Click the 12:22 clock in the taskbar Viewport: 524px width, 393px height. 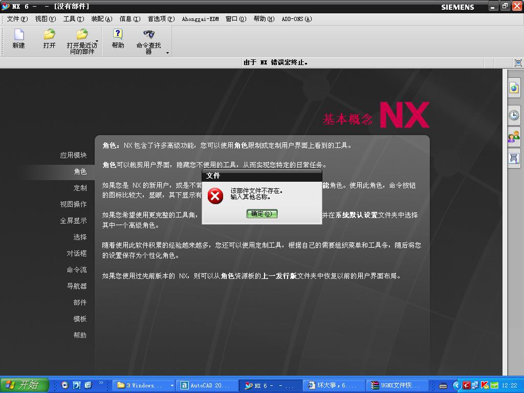click(x=509, y=386)
